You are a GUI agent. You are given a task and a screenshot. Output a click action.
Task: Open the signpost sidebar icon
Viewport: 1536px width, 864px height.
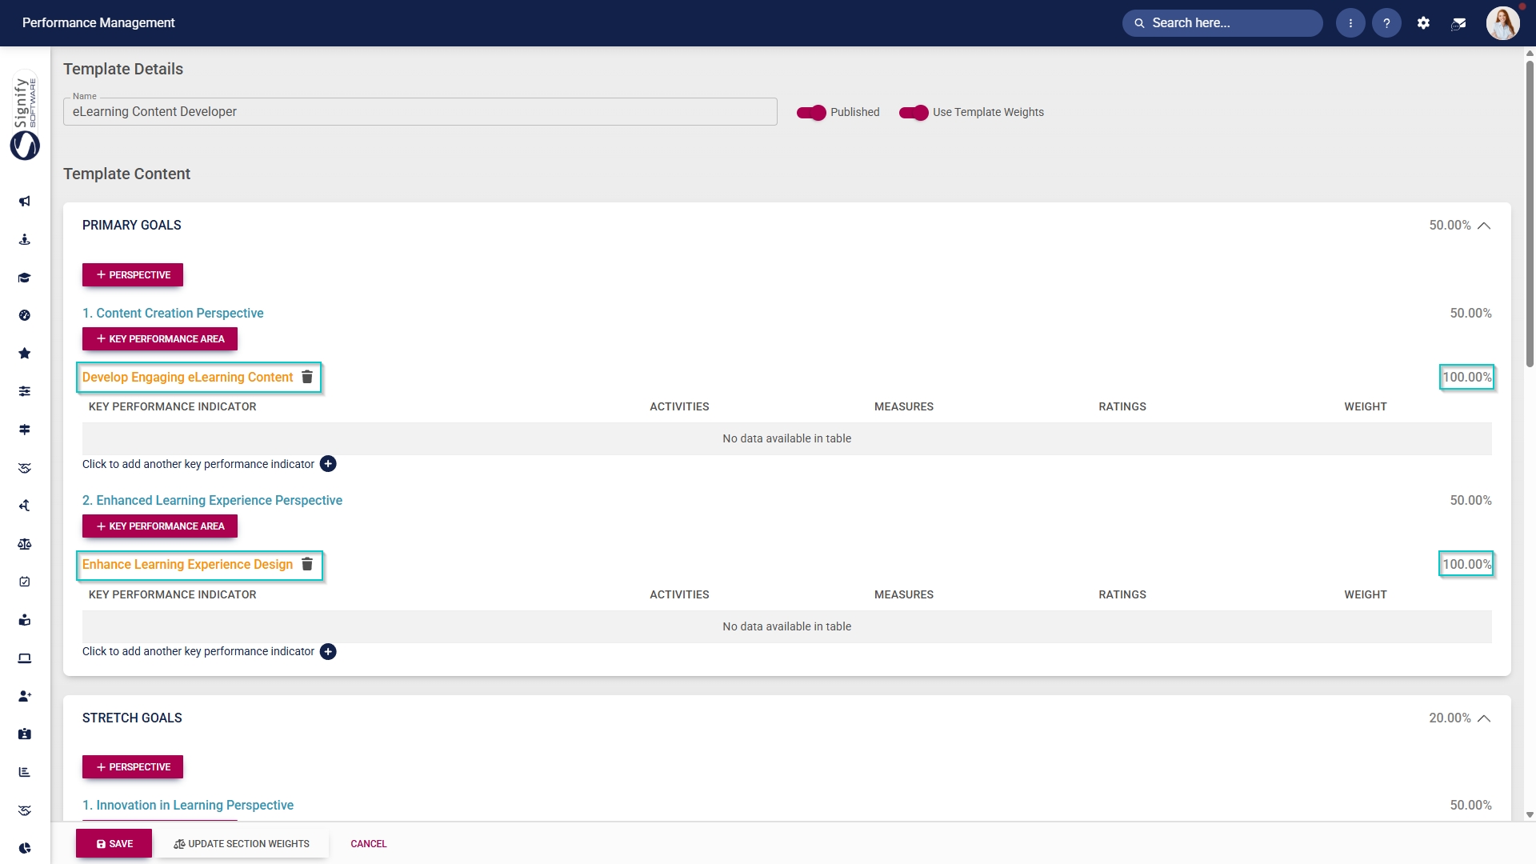click(x=25, y=430)
